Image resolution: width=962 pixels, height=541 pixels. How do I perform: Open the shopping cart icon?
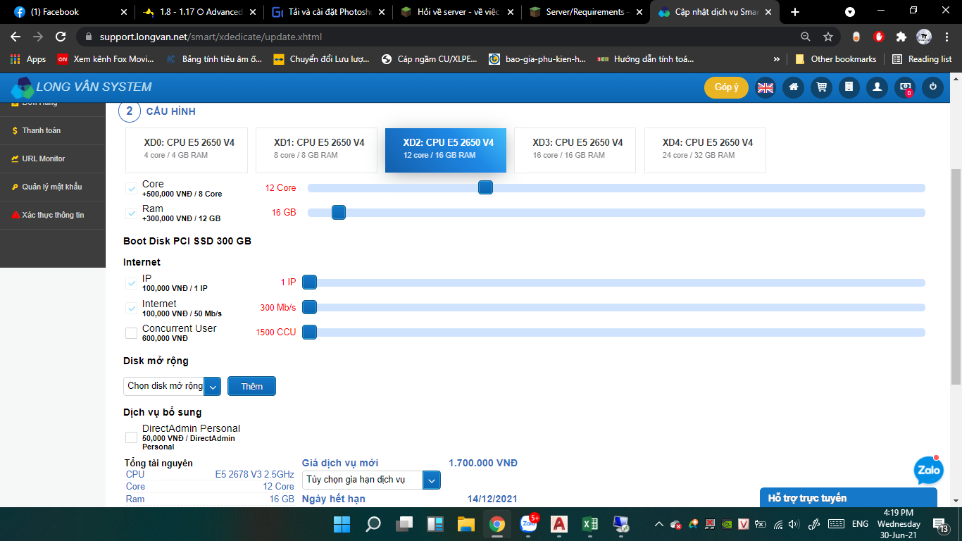click(821, 87)
